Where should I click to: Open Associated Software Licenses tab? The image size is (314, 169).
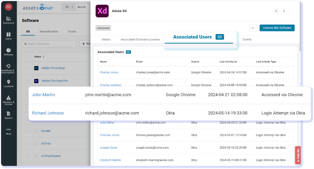point(140,39)
